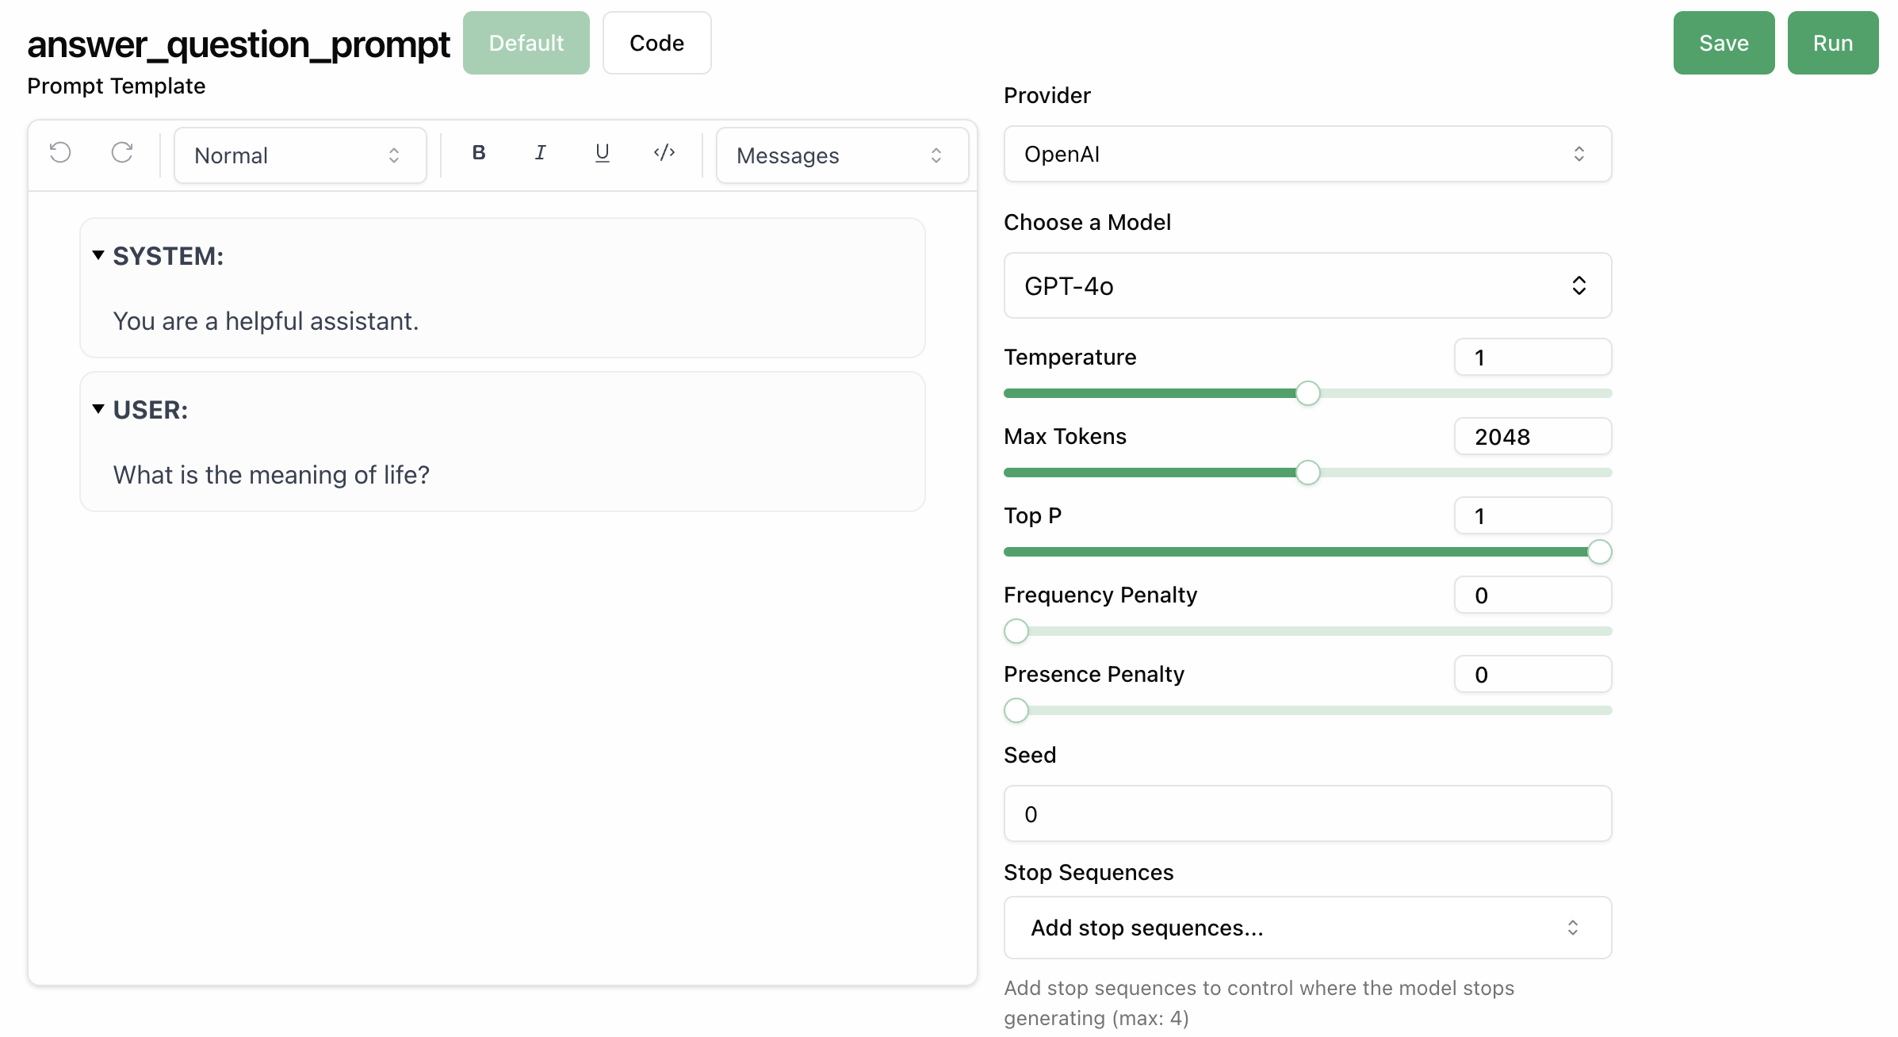Open the Normal text style dropdown
The height and width of the screenshot is (1037, 1898).
point(300,155)
